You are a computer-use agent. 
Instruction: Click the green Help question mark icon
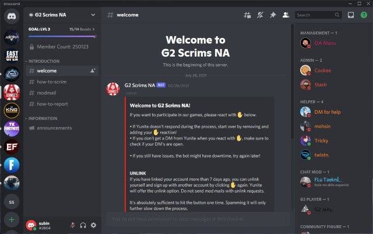pos(363,15)
